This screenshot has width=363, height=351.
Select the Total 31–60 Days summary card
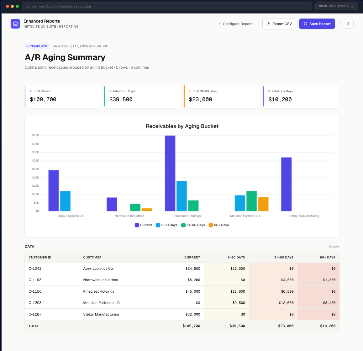click(x=222, y=96)
